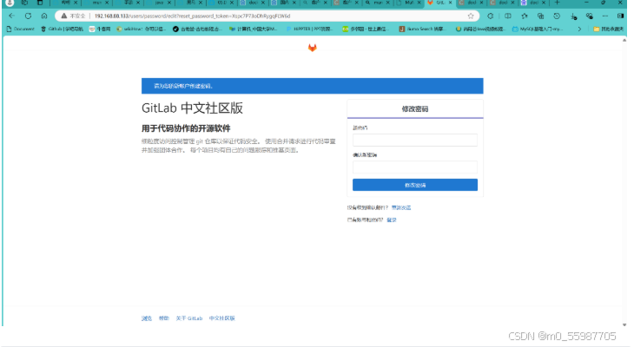The height and width of the screenshot is (347, 634).
Task: Click the 修改密码 panel header
Action: (x=415, y=108)
